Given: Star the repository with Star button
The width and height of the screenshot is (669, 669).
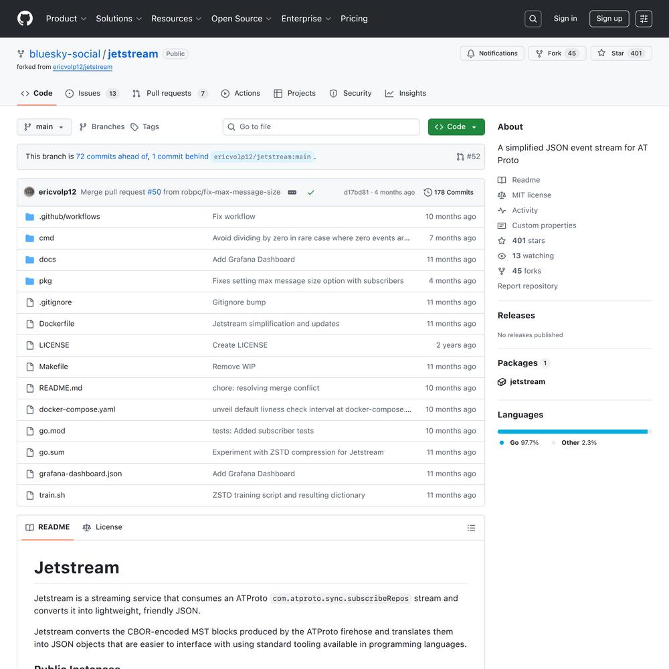Looking at the screenshot, I should 622,54.
